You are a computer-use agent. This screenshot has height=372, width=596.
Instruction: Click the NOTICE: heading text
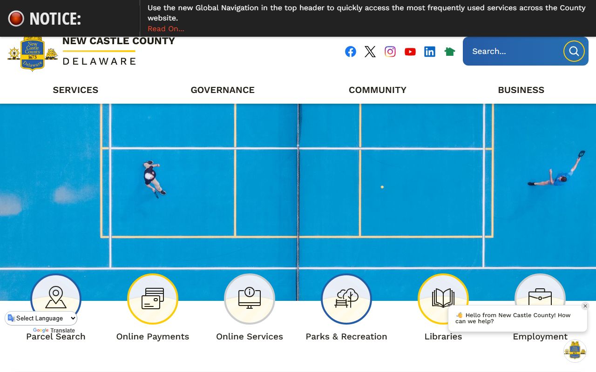tap(55, 19)
